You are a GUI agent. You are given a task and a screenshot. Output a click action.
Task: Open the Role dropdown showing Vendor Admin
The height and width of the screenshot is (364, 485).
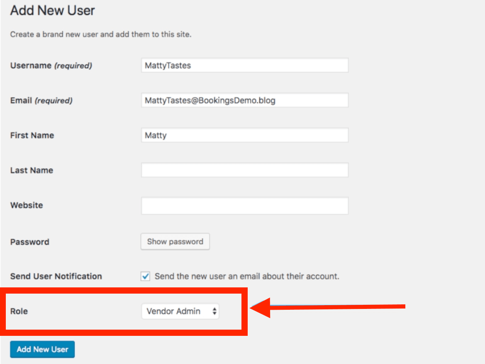pos(180,311)
